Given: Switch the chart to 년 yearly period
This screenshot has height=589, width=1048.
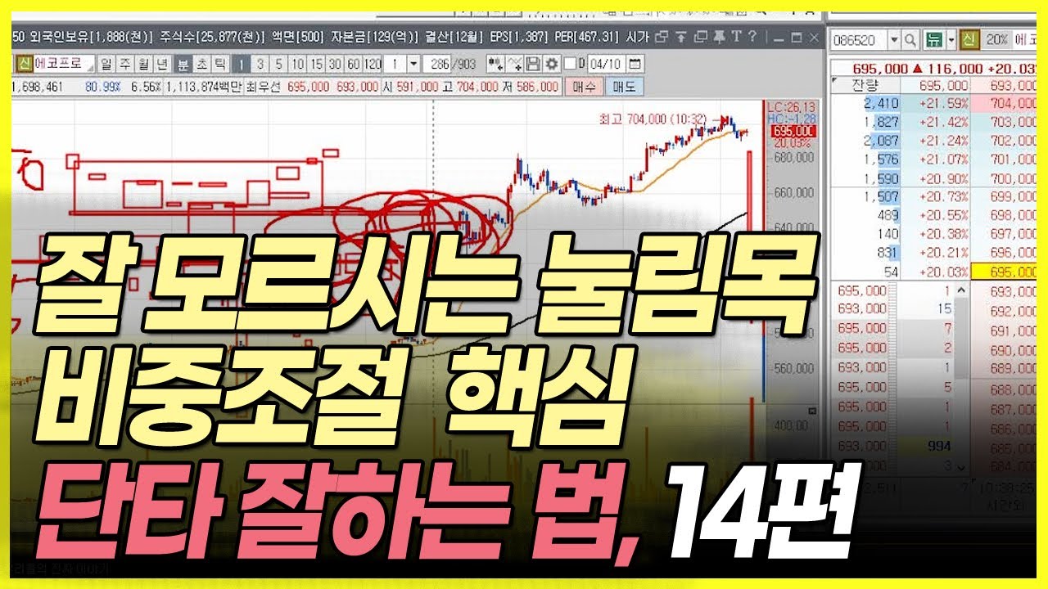Looking at the screenshot, I should [x=161, y=65].
